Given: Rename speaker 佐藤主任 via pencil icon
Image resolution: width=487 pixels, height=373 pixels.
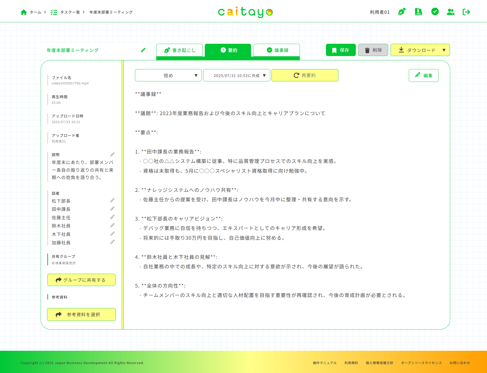Looking at the screenshot, I should click(x=112, y=217).
